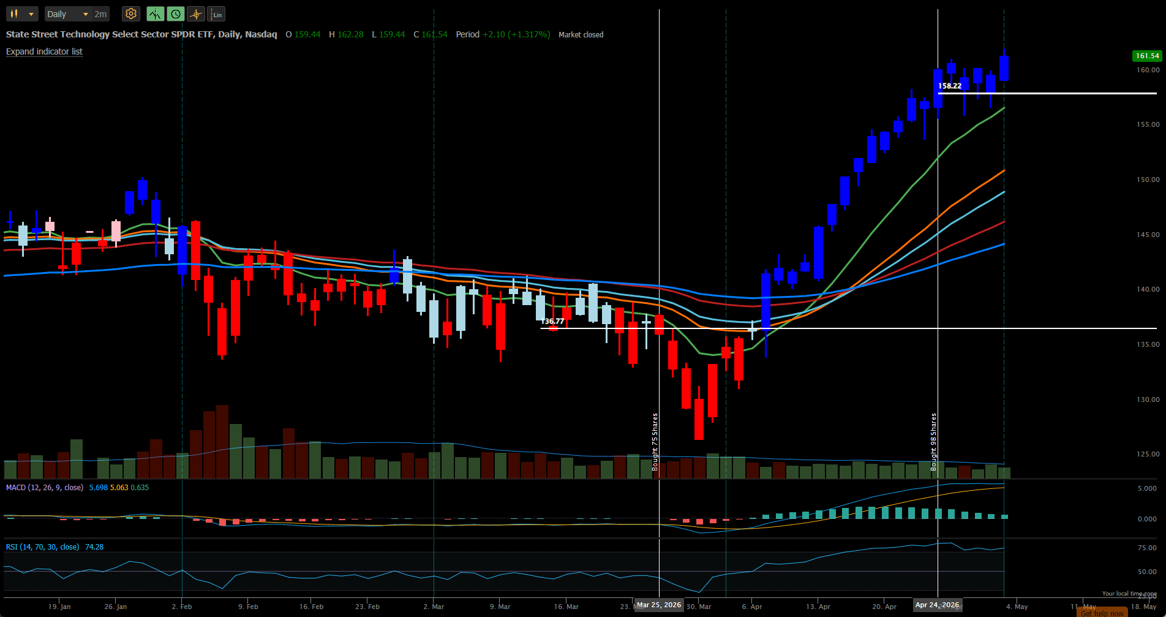The image size is (1166, 617).
Task: Click the 136.77 price level label
Action: [x=552, y=321]
